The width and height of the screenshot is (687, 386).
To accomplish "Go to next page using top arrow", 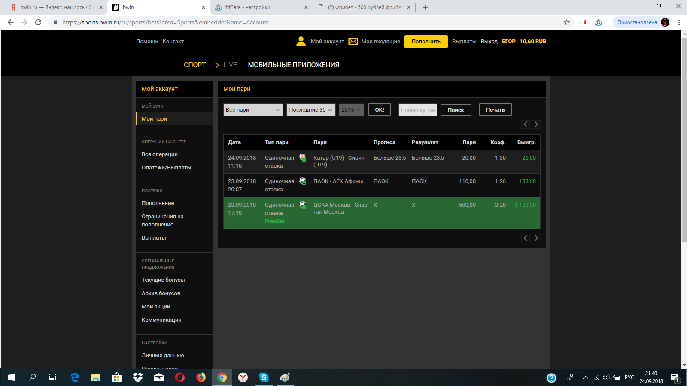I will (536, 124).
